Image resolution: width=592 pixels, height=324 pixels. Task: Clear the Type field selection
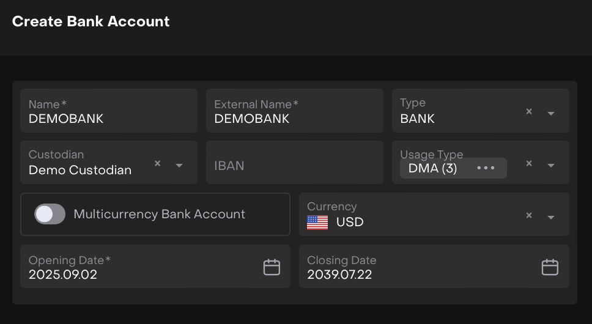(x=529, y=112)
